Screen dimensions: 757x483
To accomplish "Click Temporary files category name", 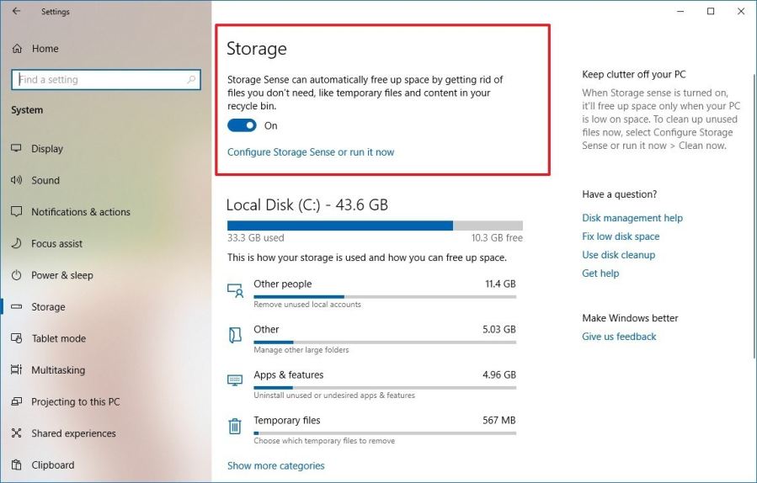I will (x=287, y=420).
